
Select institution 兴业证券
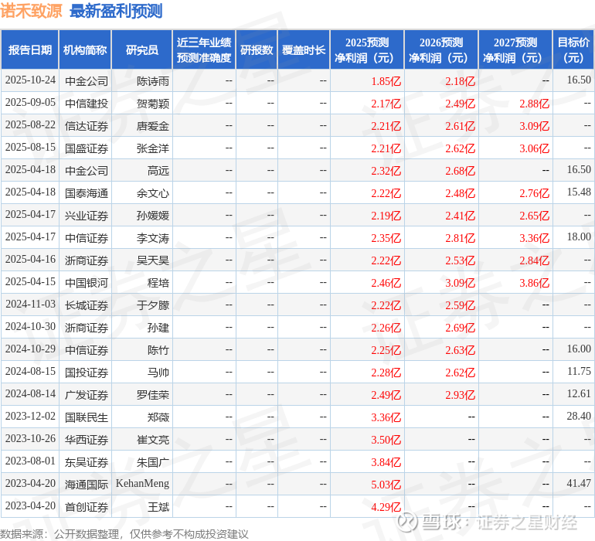tap(87, 216)
